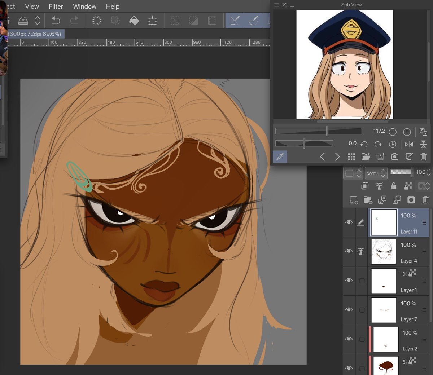Toggle Sub View eyedropper auto-switch
The image size is (433, 375).
click(x=280, y=156)
